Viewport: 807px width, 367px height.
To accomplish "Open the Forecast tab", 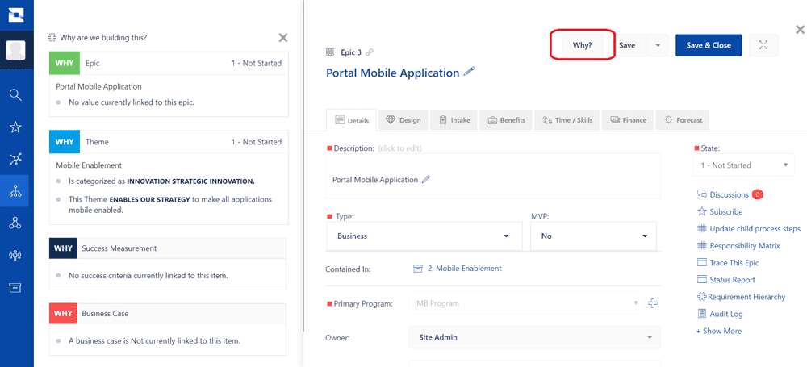I will [683, 120].
